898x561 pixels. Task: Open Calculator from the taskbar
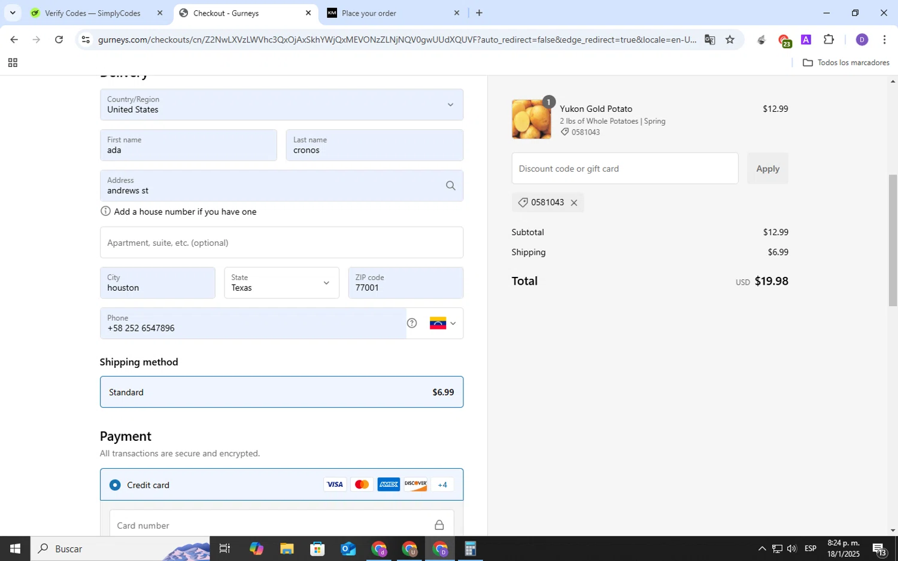pos(470,548)
